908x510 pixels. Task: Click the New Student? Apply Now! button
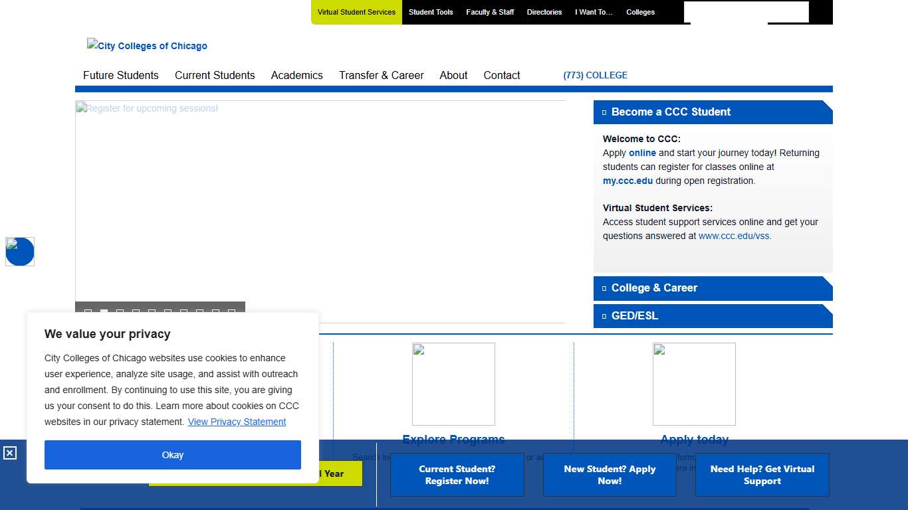610,475
